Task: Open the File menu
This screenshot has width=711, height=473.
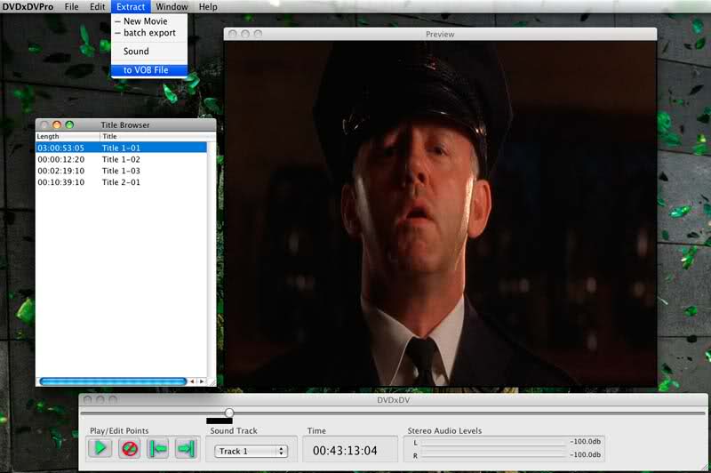Action: pos(71,7)
